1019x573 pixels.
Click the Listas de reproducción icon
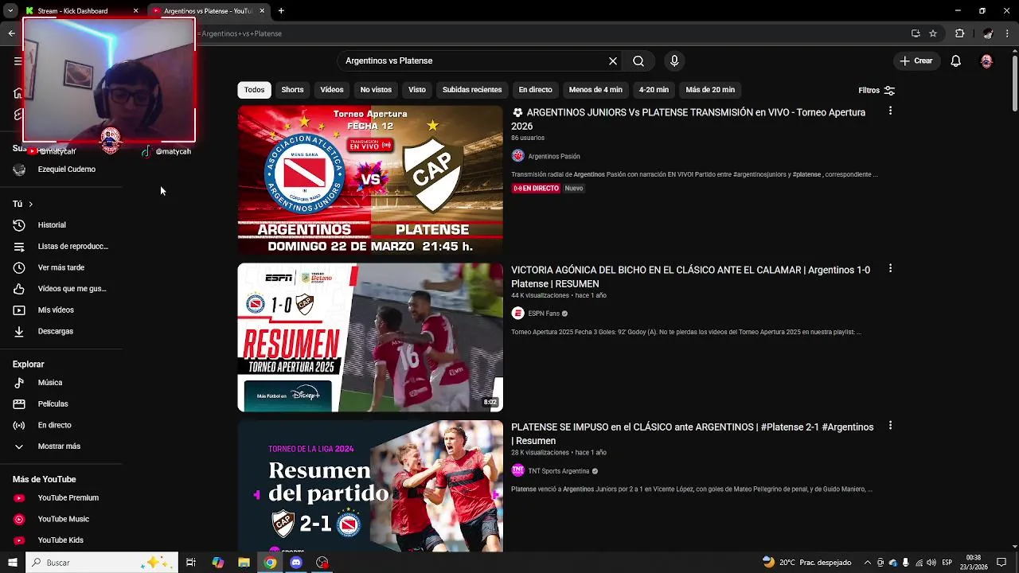click(19, 247)
